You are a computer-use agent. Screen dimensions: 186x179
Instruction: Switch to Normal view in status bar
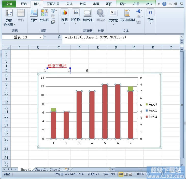coord(121,174)
